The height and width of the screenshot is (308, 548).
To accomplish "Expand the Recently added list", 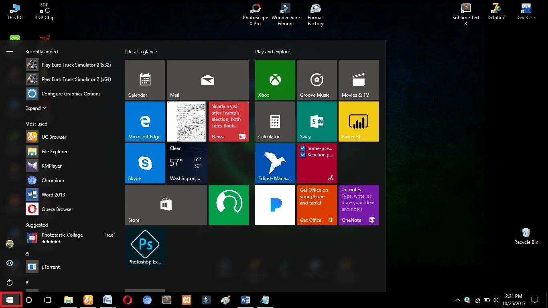I will [36, 108].
